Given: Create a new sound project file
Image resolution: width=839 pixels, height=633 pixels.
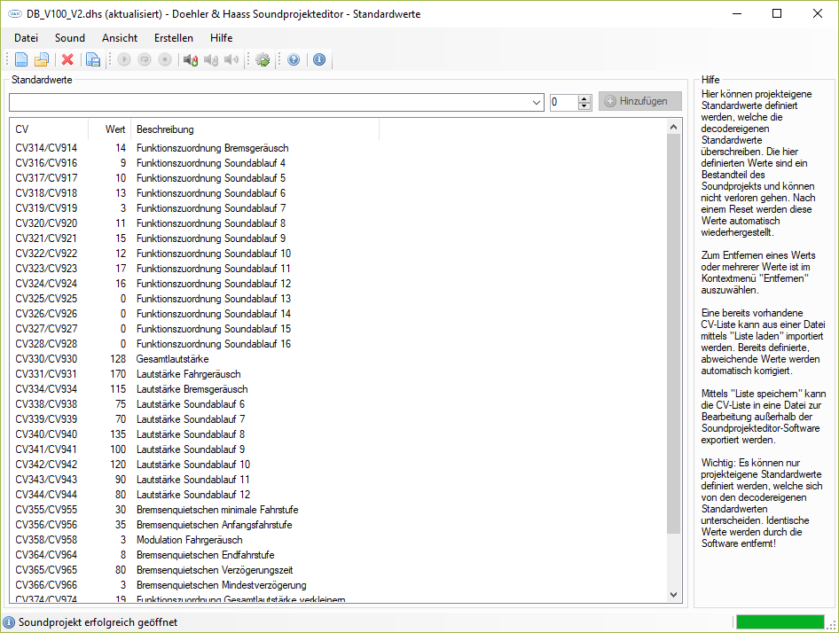Looking at the screenshot, I should click(21, 59).
